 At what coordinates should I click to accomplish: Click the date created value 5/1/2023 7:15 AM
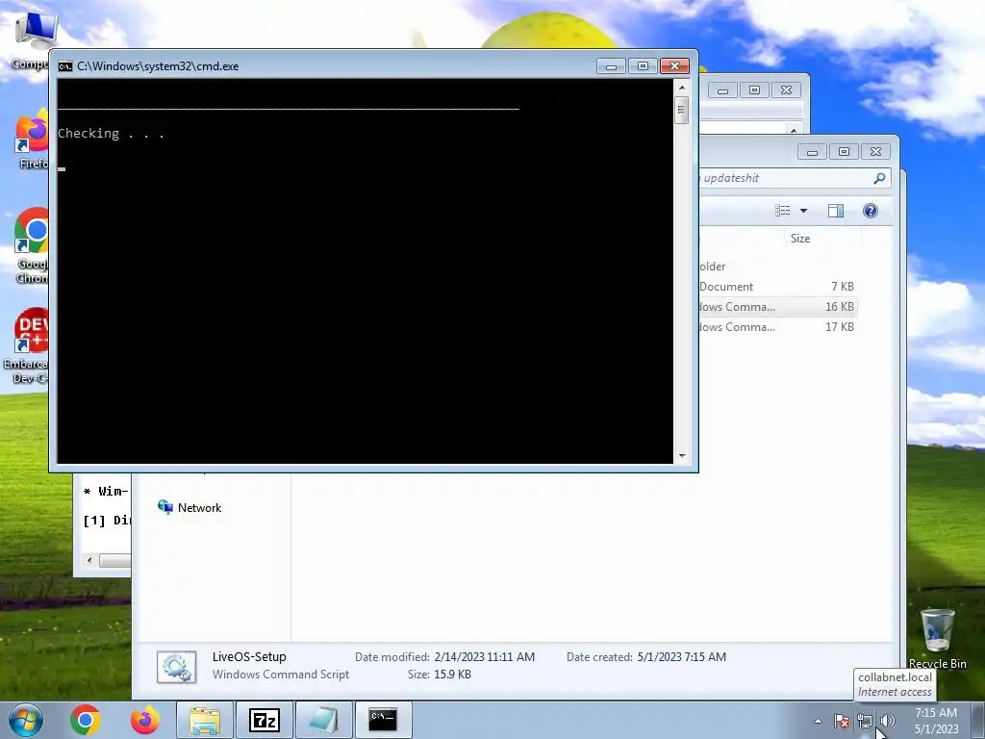(682, 656)
